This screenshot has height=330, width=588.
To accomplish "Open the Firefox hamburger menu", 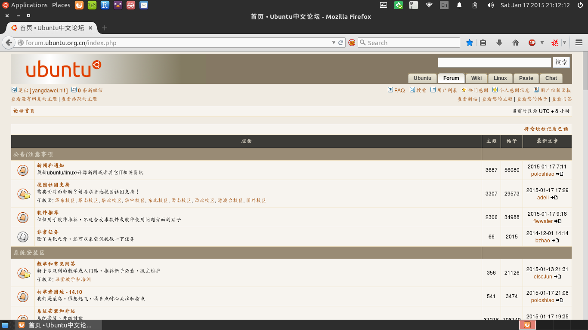I will [x=579, y=43].
